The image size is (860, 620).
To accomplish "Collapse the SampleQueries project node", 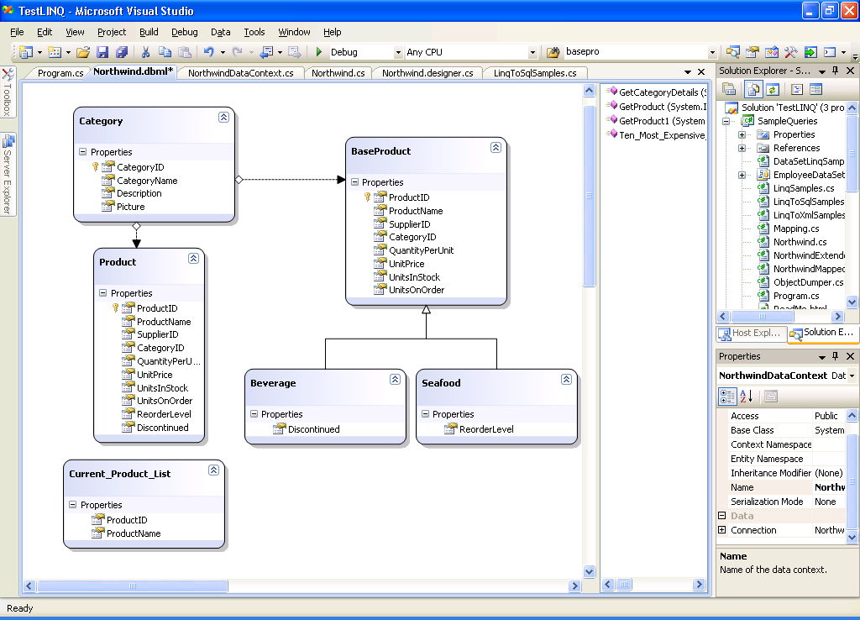I will click(x=726, y=121).
